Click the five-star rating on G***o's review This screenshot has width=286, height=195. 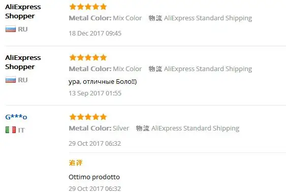point(88,117)
